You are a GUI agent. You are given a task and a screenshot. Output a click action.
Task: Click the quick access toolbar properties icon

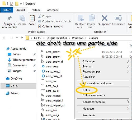pyautogui.click(x=12, y=4)
